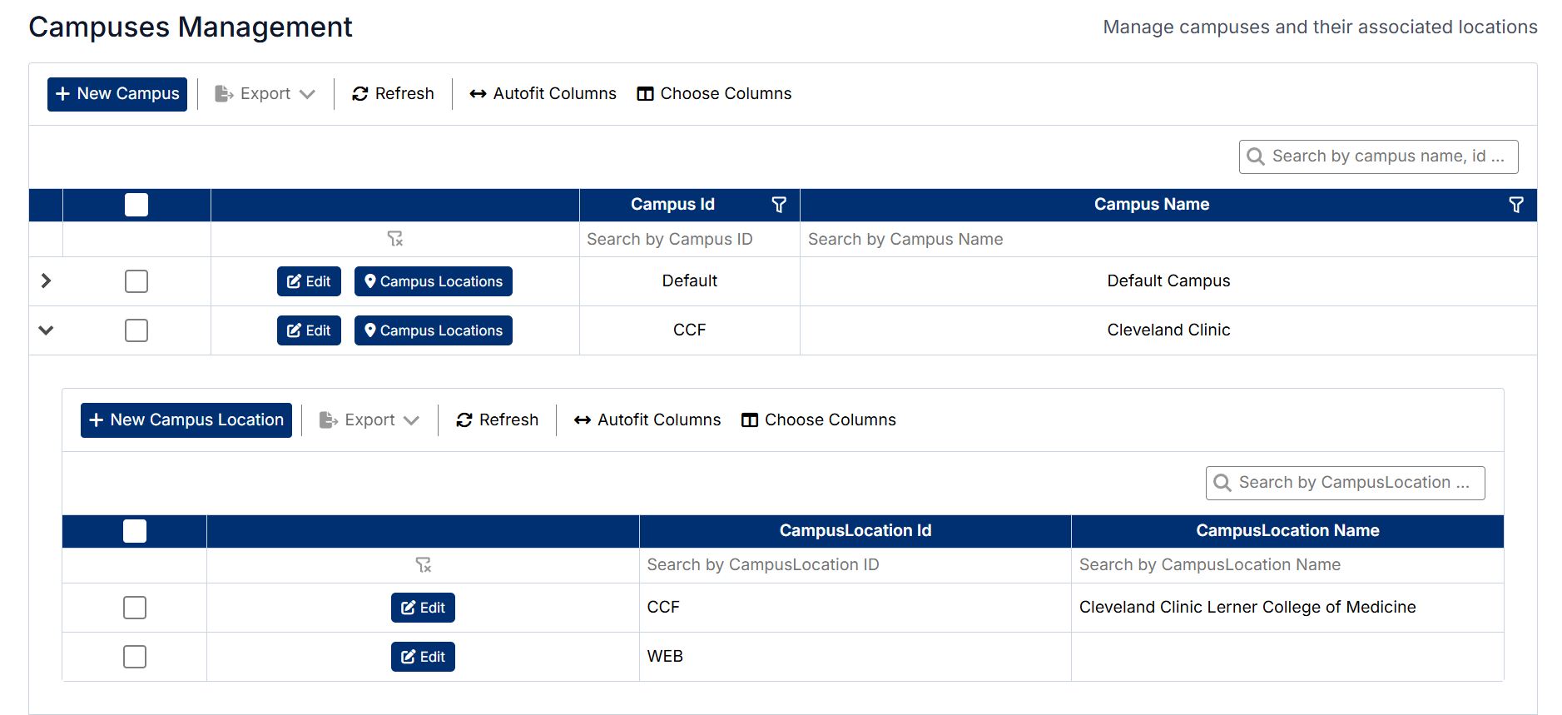1562x715 pixels.
Task: Click the Campus Id column filter icon
Action: (x=778, y=205)
